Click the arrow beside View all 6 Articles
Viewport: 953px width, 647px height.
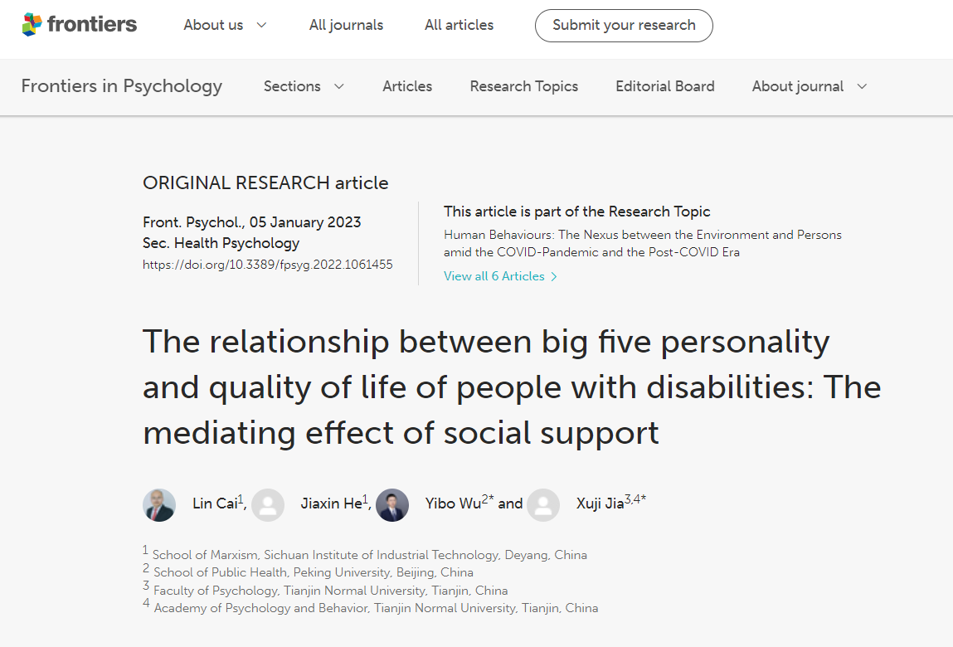[x=554, y=277]
